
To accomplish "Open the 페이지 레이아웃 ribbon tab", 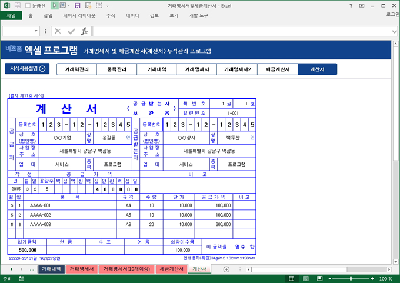I will pyautogui.click(x=79, y=15).
